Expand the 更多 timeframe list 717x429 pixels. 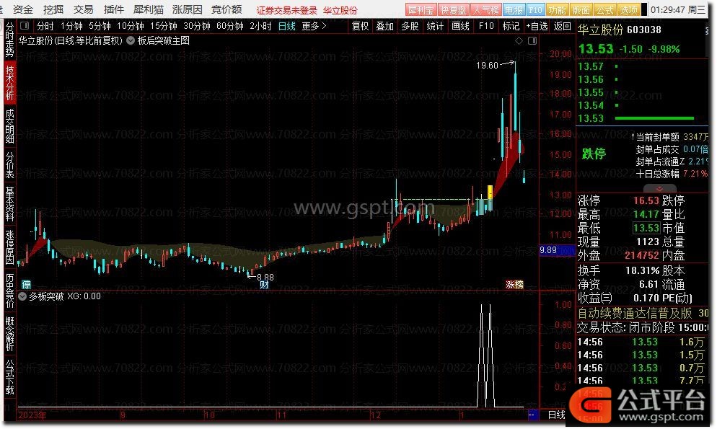tap(314, 26)
